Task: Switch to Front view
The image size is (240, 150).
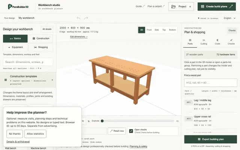Action: coord(149,30)
